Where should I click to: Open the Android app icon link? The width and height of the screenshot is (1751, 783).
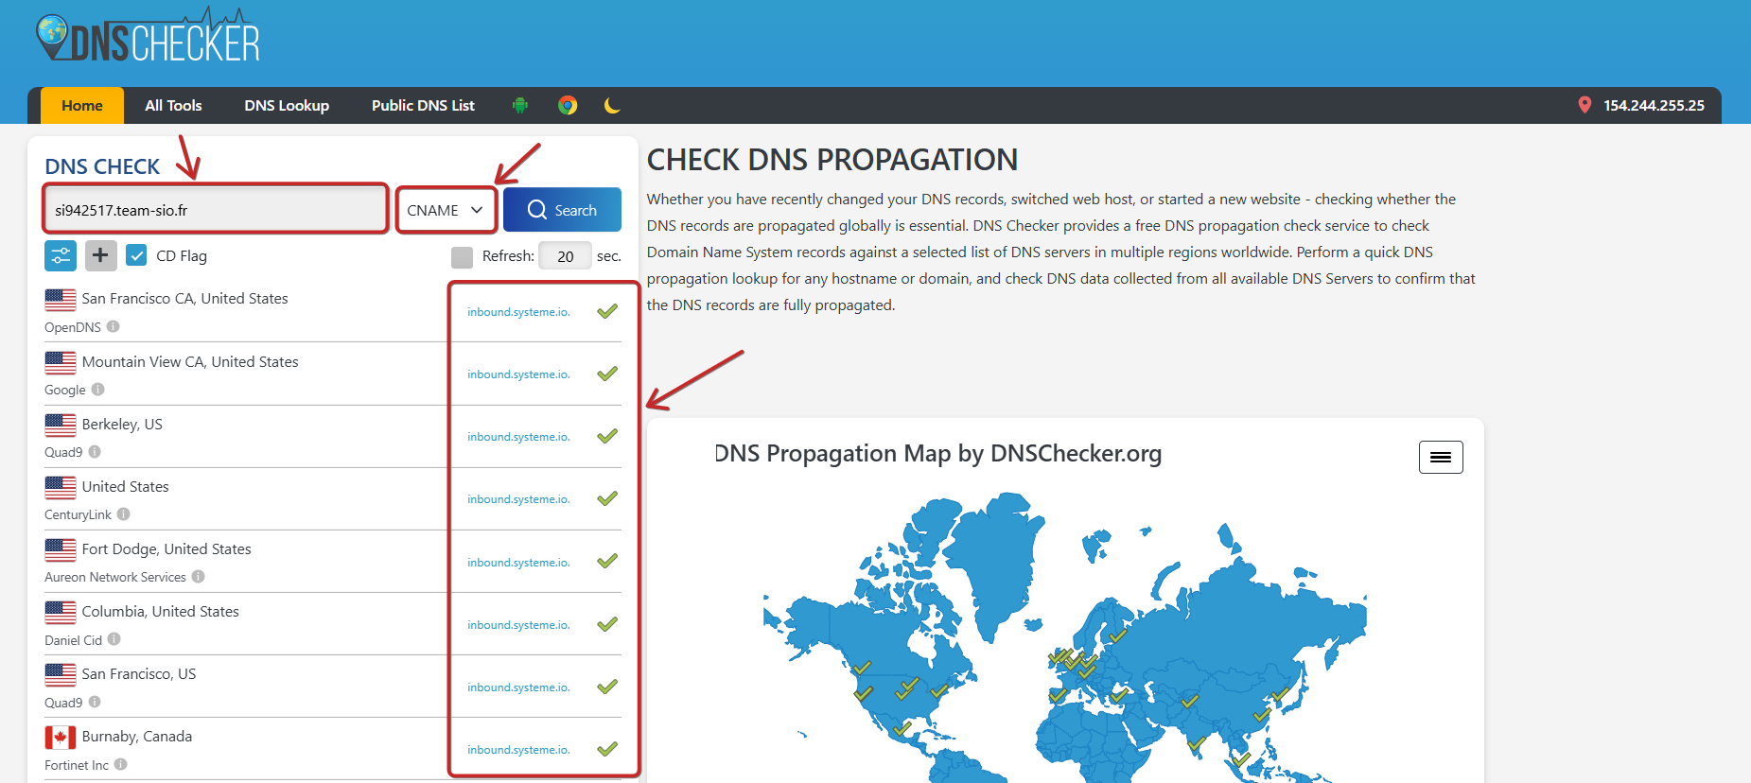tap(519, 105)
